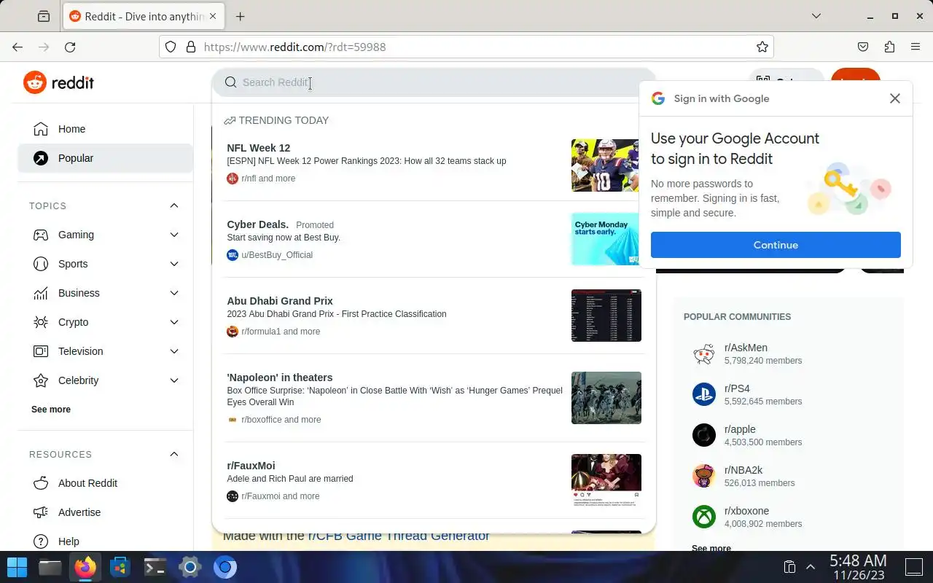Open the Home feed in the sidebar

[x=105, y=129]
